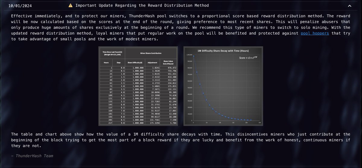Click the 'Adjustment' column header

[152, 63]
